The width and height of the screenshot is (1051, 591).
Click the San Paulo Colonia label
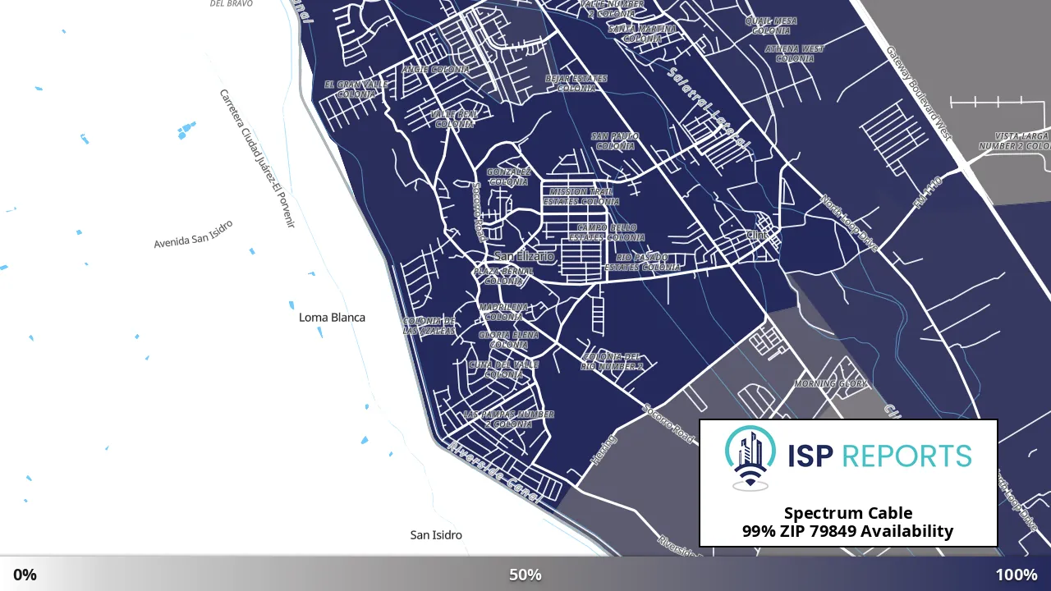point(615,141)
